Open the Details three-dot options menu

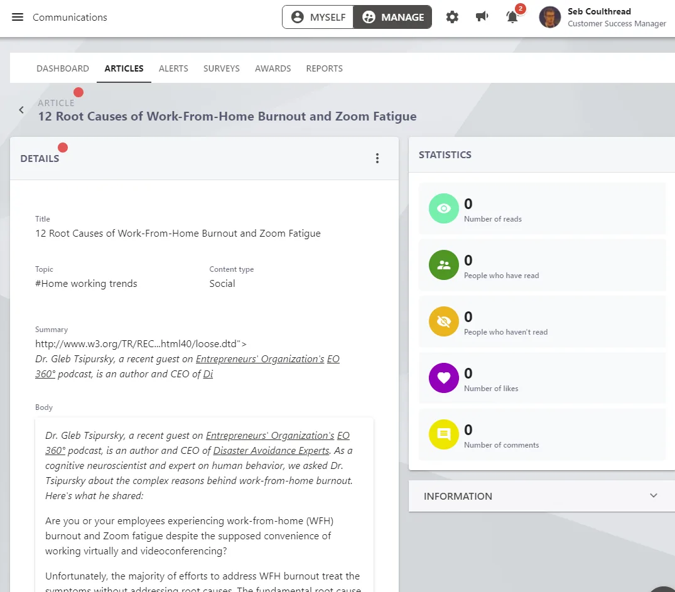pos(377,158)
